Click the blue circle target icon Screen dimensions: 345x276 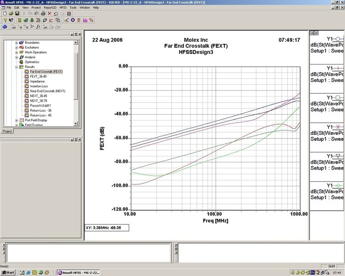point(73,20)
